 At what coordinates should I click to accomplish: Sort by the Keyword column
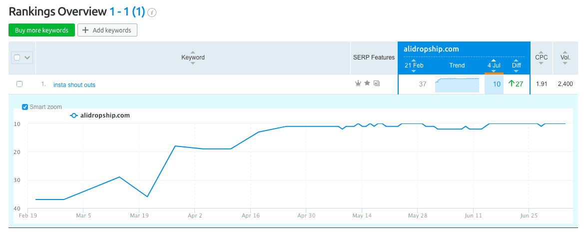click(193, 57)
